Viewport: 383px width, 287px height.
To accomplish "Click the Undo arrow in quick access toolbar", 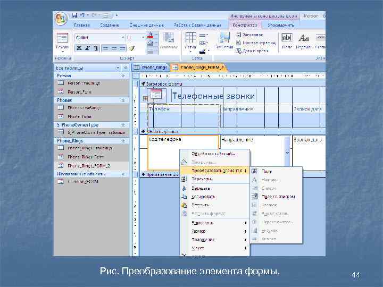I will click(82, 15).
